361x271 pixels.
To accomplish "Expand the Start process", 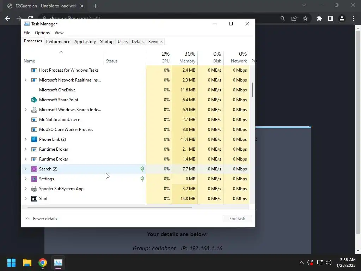I will tap(25, 199).
